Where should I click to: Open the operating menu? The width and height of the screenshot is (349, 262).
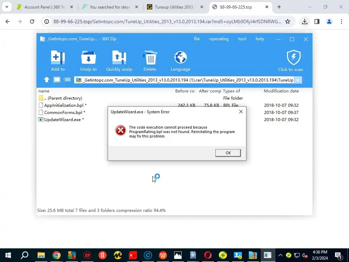219,39
